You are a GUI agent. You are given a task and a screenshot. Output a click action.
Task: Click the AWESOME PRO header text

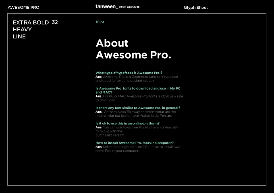pos(23,8)
